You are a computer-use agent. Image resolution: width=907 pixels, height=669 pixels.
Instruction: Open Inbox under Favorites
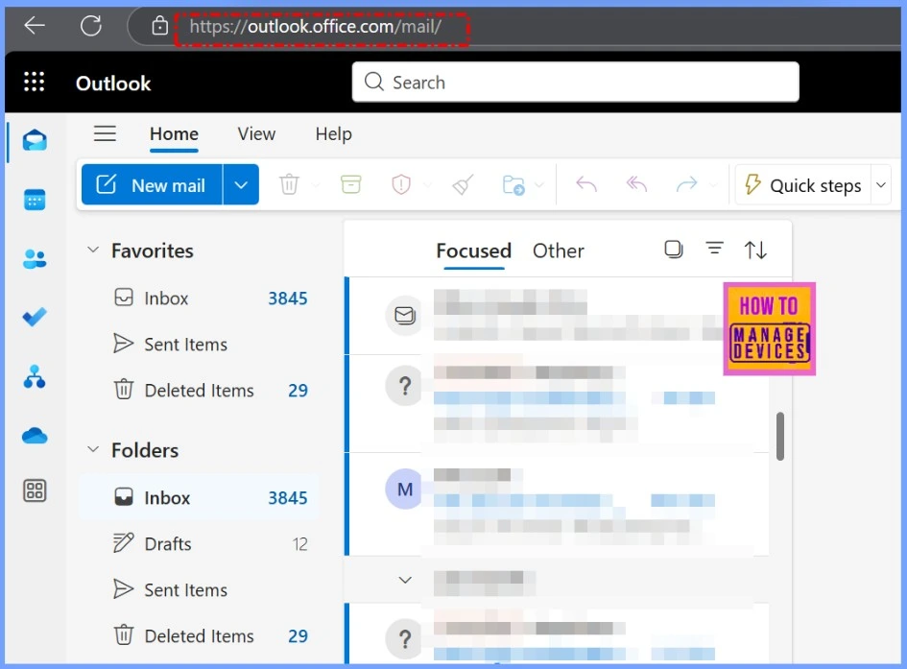(199, 299)
